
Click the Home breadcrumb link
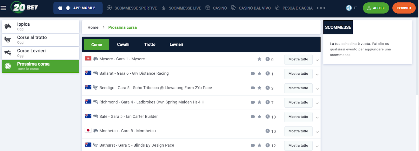[x=93, y=27]
